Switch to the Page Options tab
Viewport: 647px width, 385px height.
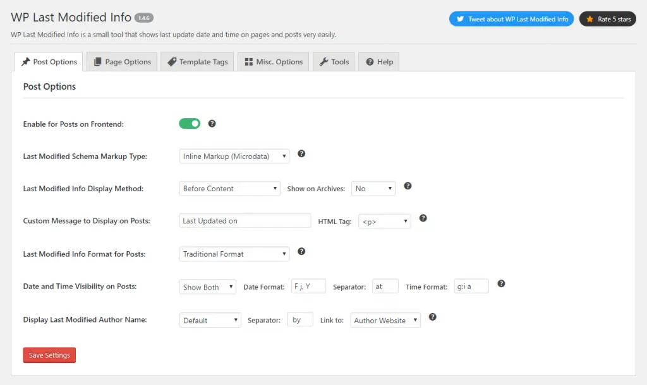[122, 62]
